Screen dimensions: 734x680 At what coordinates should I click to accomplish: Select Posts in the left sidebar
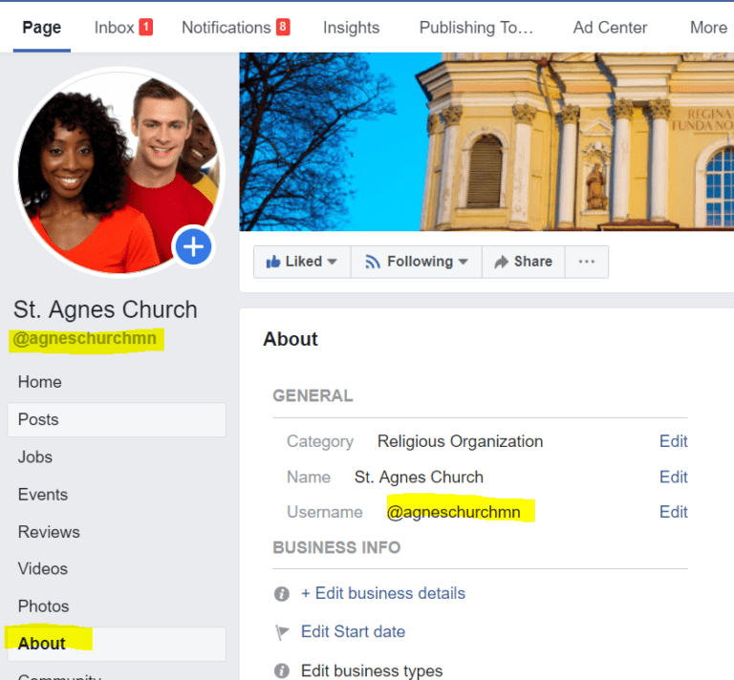pyautogui.click(x=117, y=419)
